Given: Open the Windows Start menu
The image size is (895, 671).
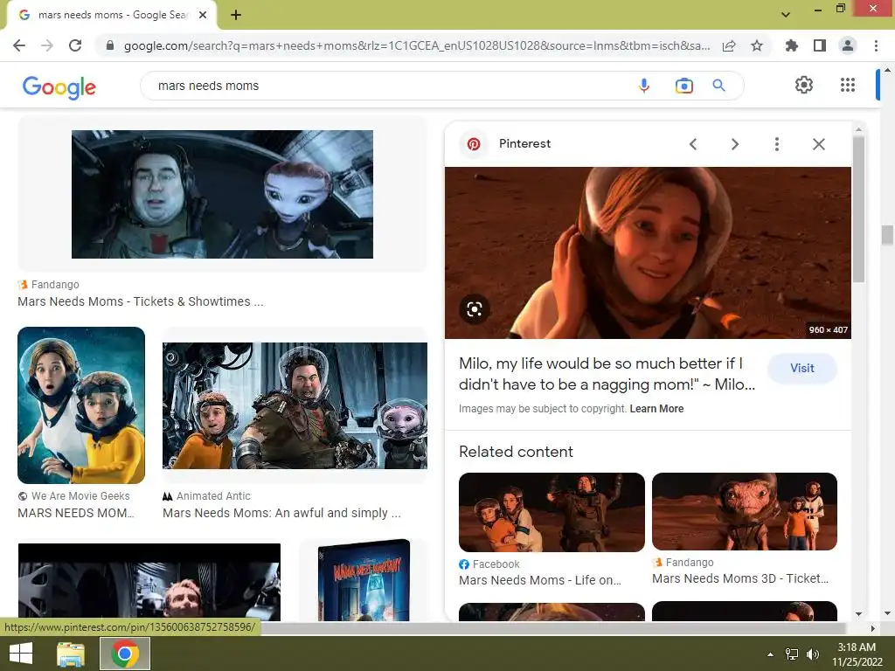Looking at the screenshot, I should [21, 654].
